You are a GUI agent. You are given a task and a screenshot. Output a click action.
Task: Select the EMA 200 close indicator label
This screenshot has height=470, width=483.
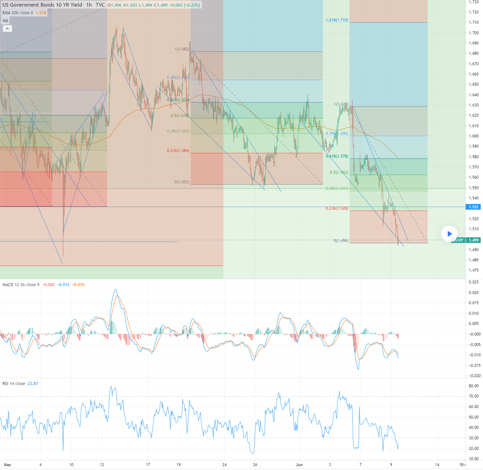(x=18, y=13)
